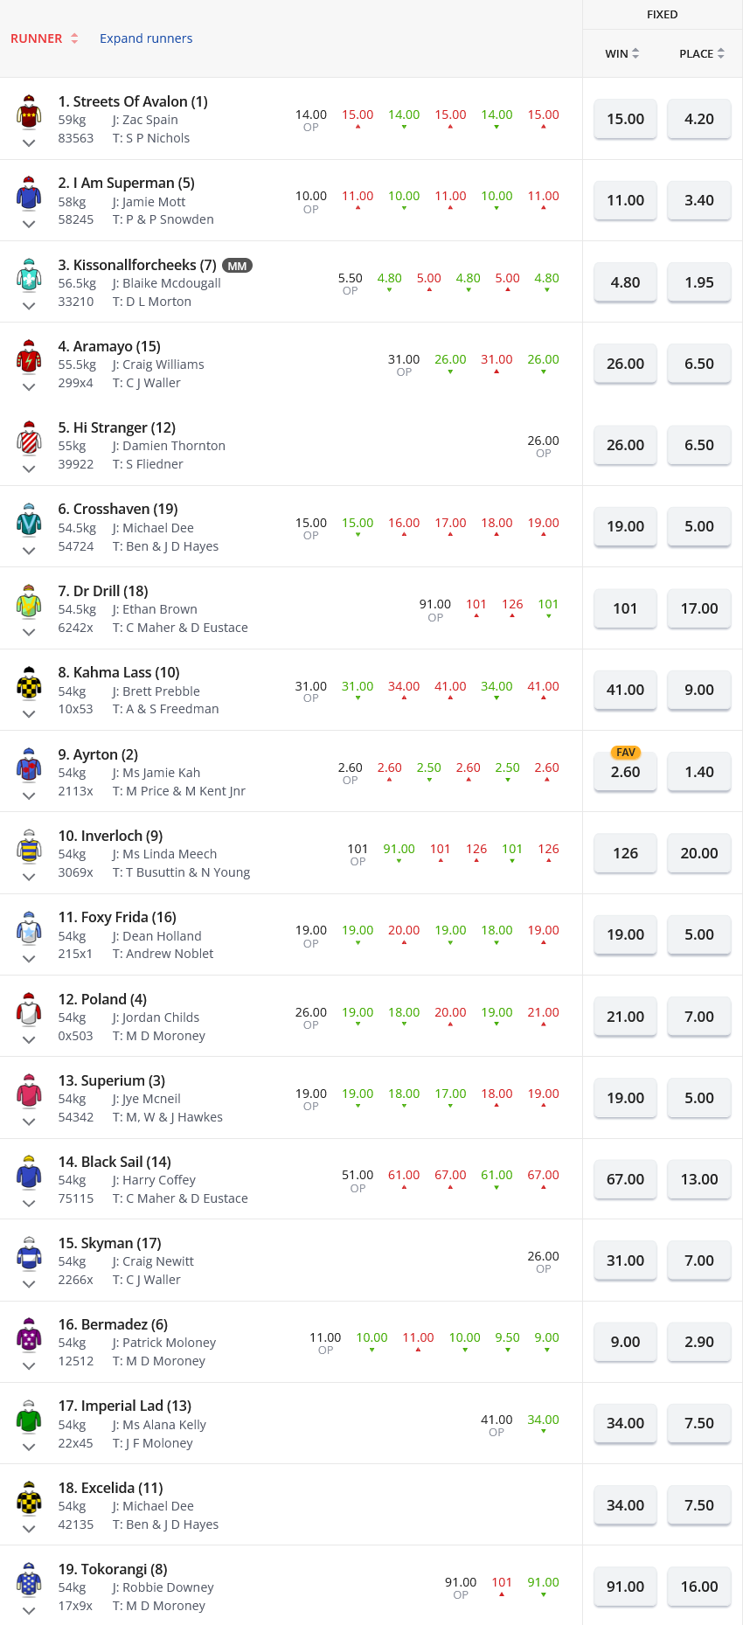Select Ayrton win odds 2.60 favourite
743x1625 pixels.
tap(625, 772)
